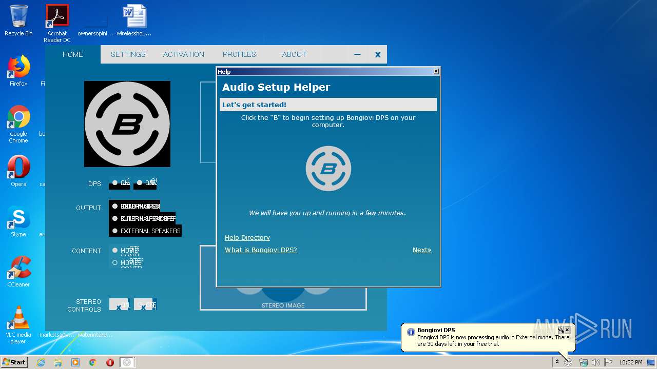Open the wirelesshou... Word document icon

134,20
